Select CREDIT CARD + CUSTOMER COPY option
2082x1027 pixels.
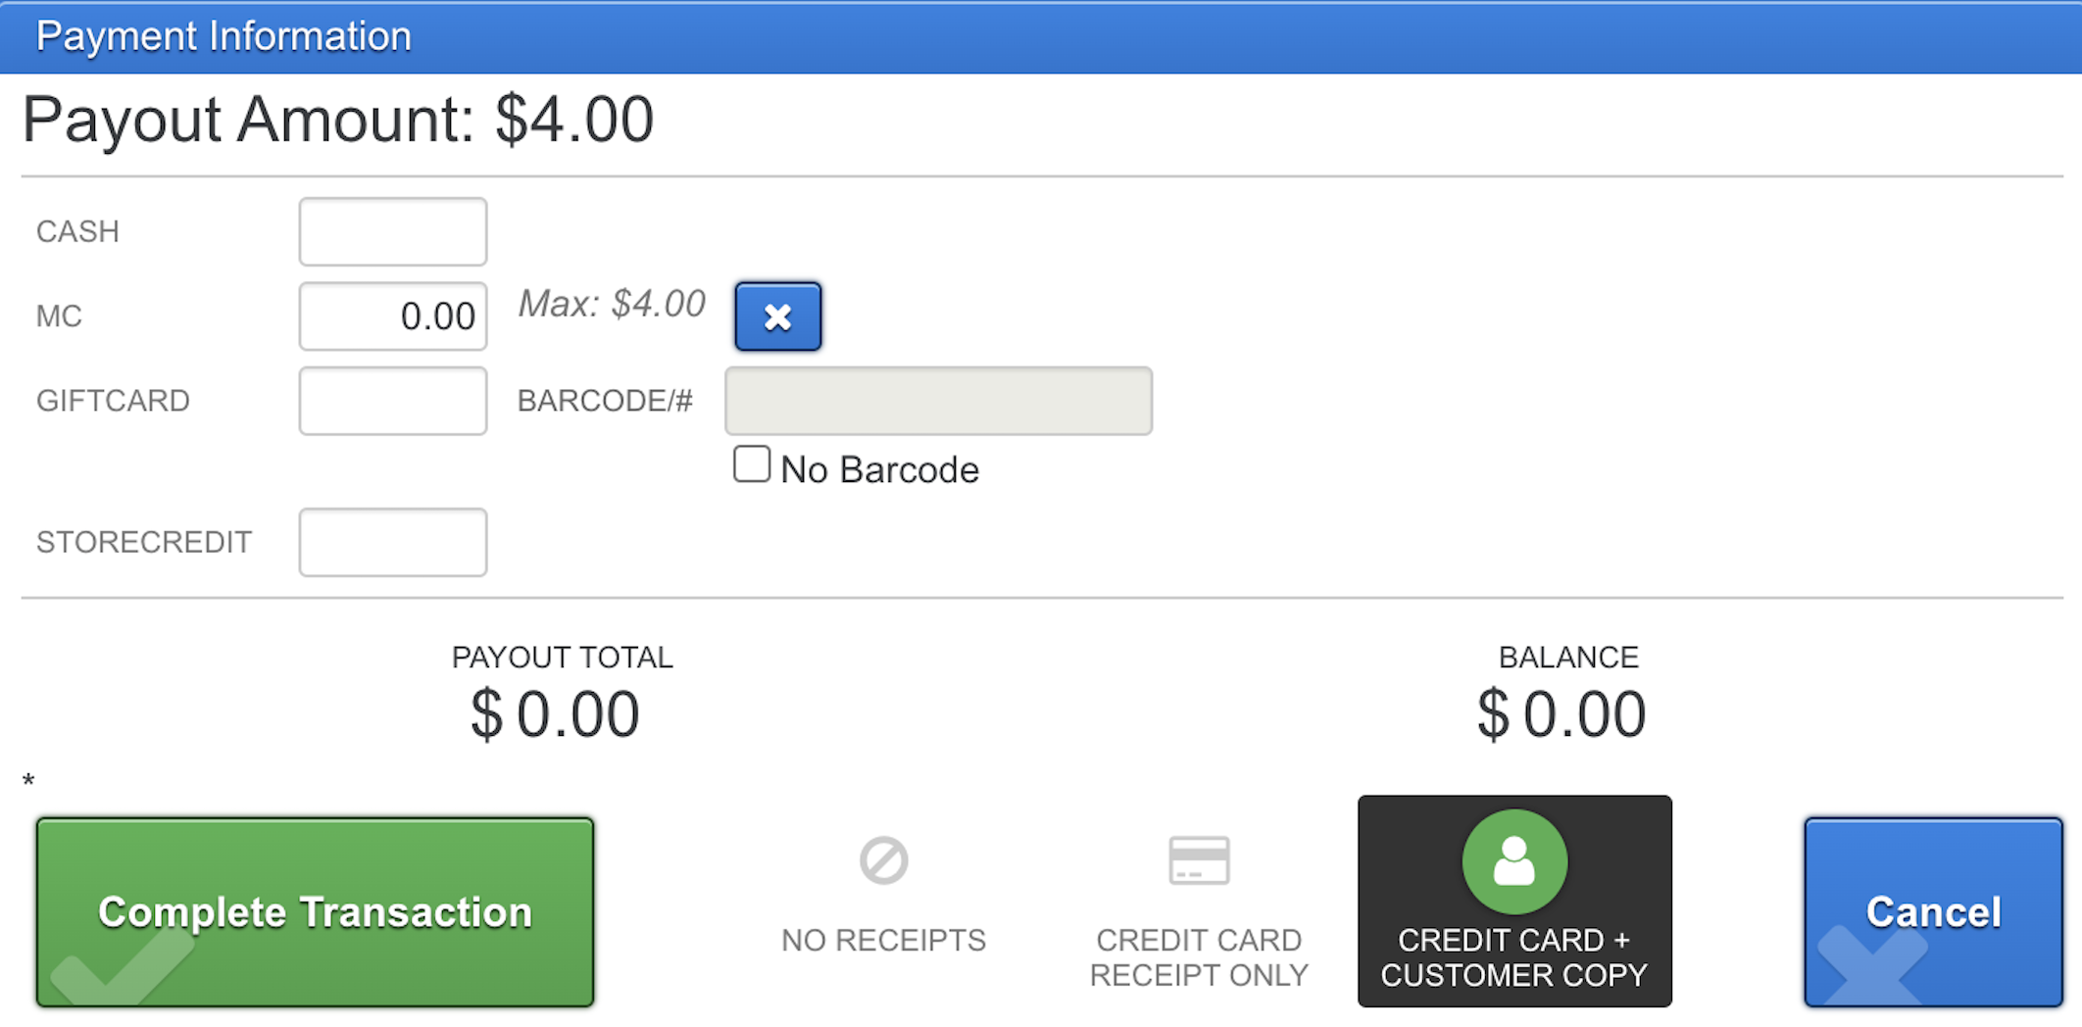[x=1514, y=902]
